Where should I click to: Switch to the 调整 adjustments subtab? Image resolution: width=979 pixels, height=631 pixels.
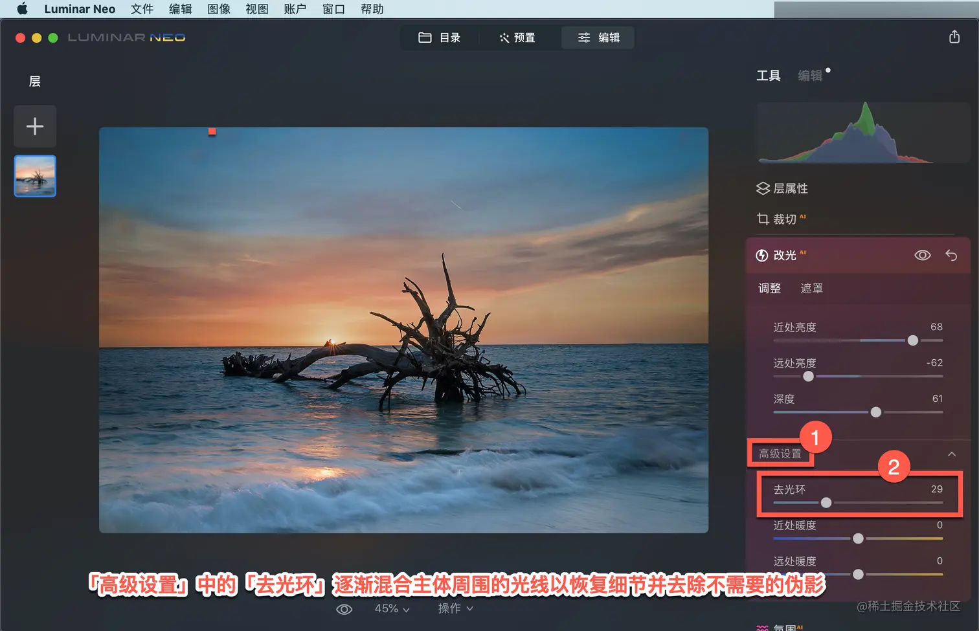[770, 289]
